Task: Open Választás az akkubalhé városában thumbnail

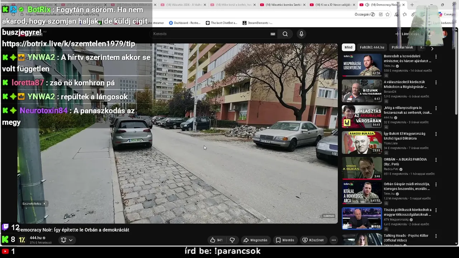Action: pyautogui.click(x=362, y=116)
